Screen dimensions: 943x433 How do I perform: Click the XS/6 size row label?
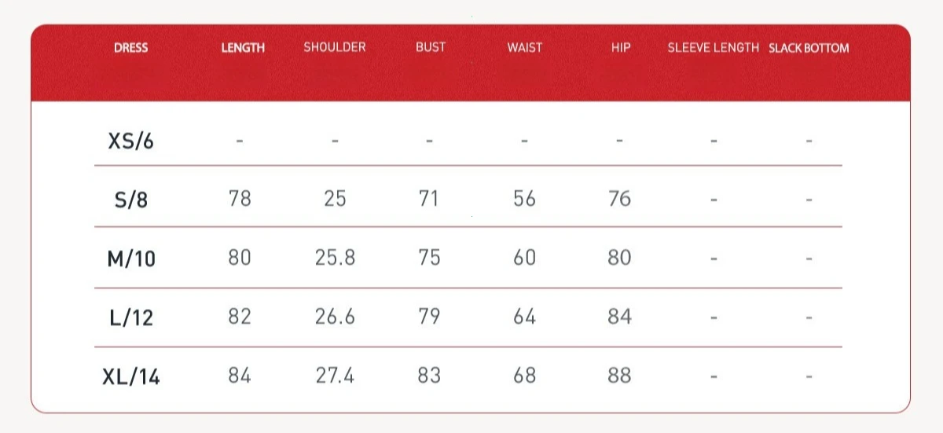130,141
